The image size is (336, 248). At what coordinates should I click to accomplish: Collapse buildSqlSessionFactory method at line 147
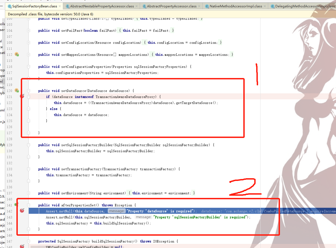click(28, 241)
